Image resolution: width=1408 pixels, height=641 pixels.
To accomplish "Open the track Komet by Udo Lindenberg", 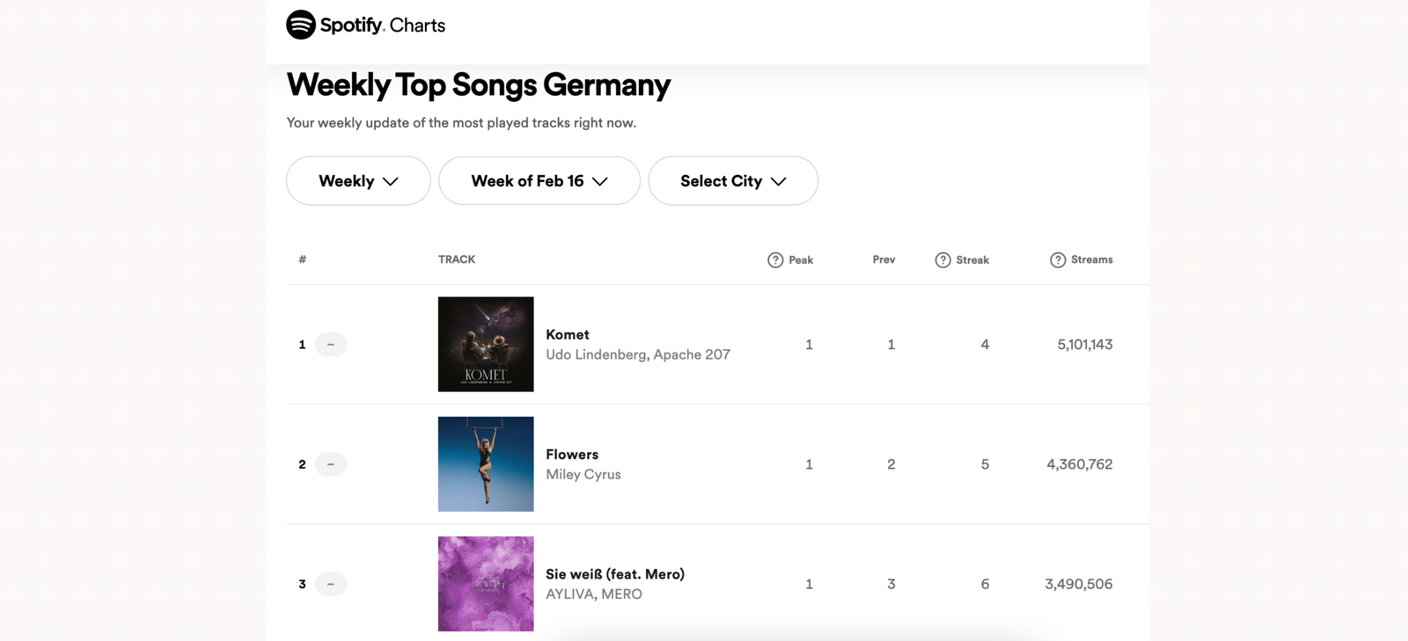I will coord(568,334).
